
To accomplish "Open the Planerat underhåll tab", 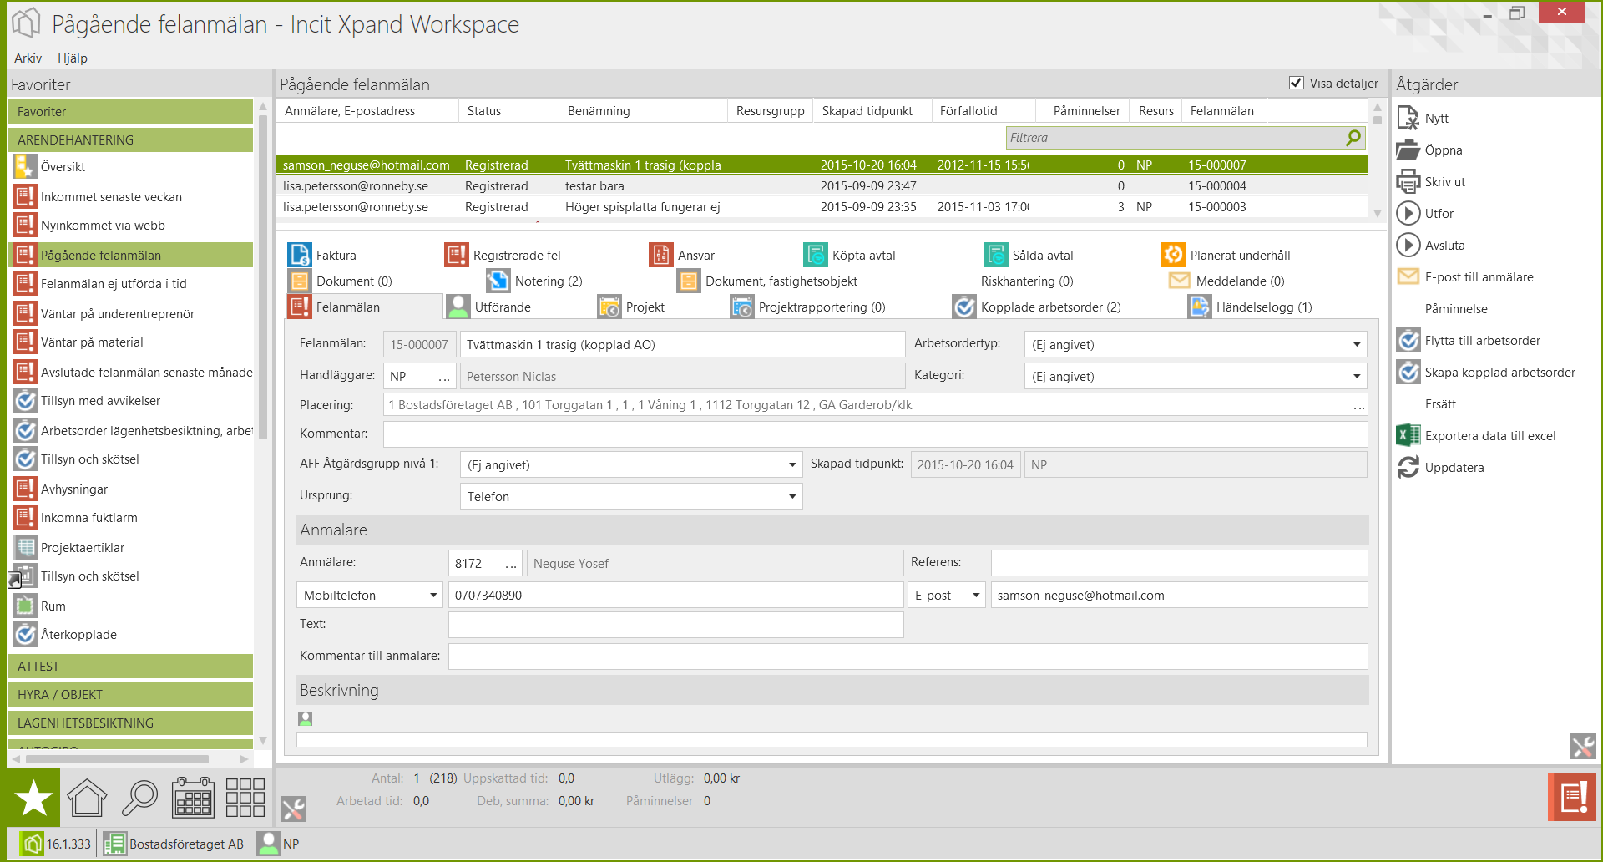I will 1226,255.
